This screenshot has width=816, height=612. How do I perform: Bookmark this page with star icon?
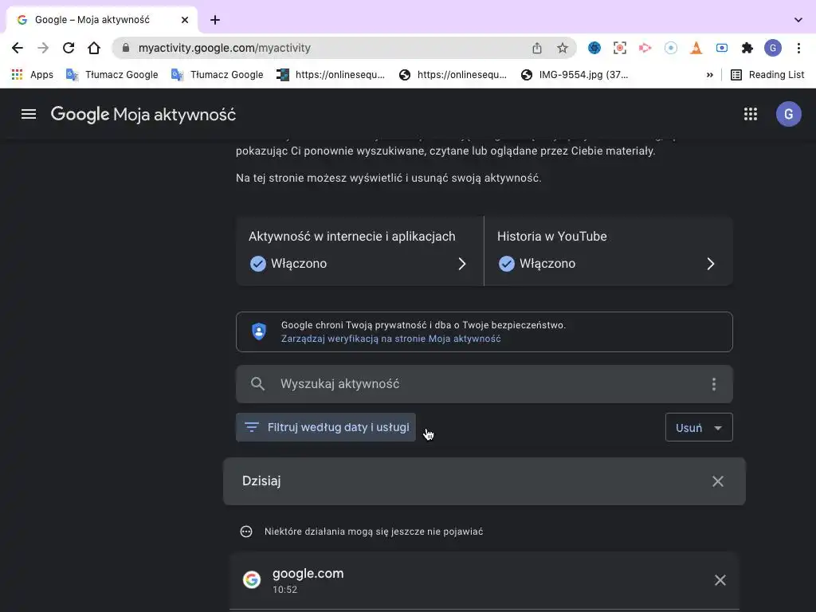(x=563, y=48)
